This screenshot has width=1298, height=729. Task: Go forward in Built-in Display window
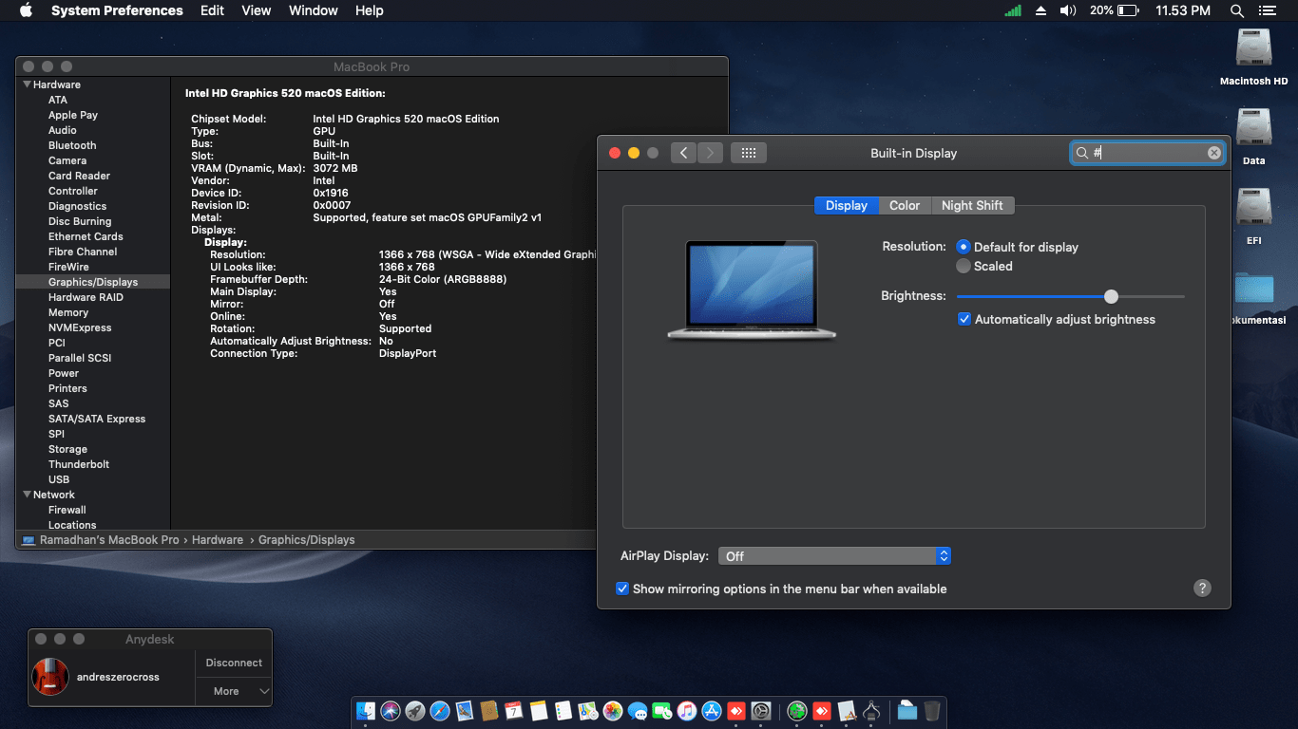click(711, 153)
